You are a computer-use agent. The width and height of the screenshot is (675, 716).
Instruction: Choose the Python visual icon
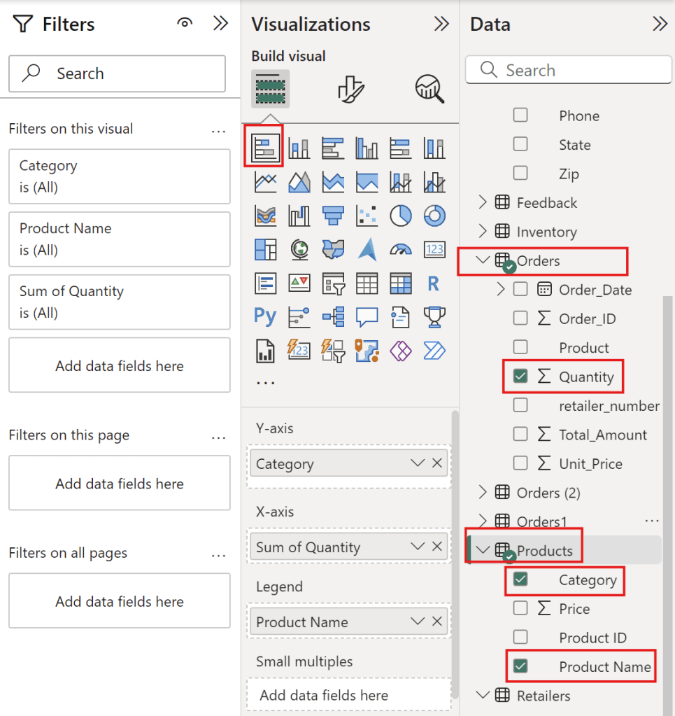coord(265,316)
